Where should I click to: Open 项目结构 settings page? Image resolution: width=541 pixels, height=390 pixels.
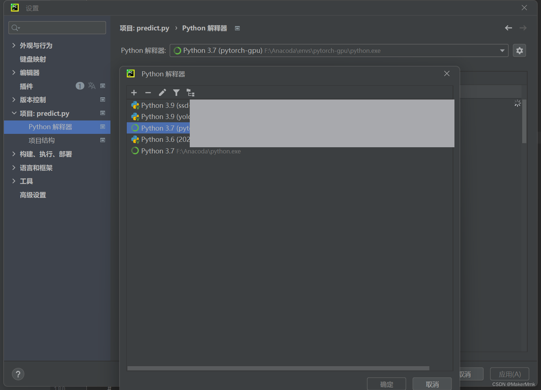point(42,140)
